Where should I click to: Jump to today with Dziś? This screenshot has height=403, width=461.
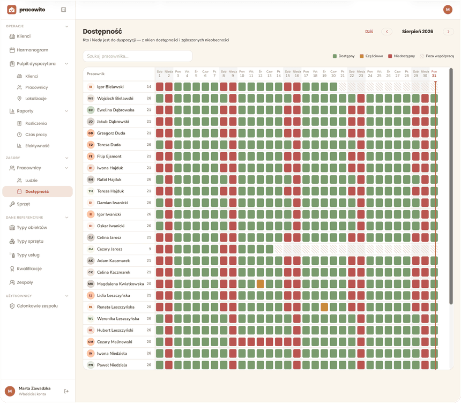click(x=369, y=32)
